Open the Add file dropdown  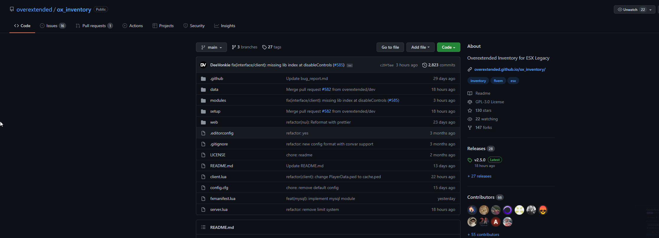[x=420, y=47]
